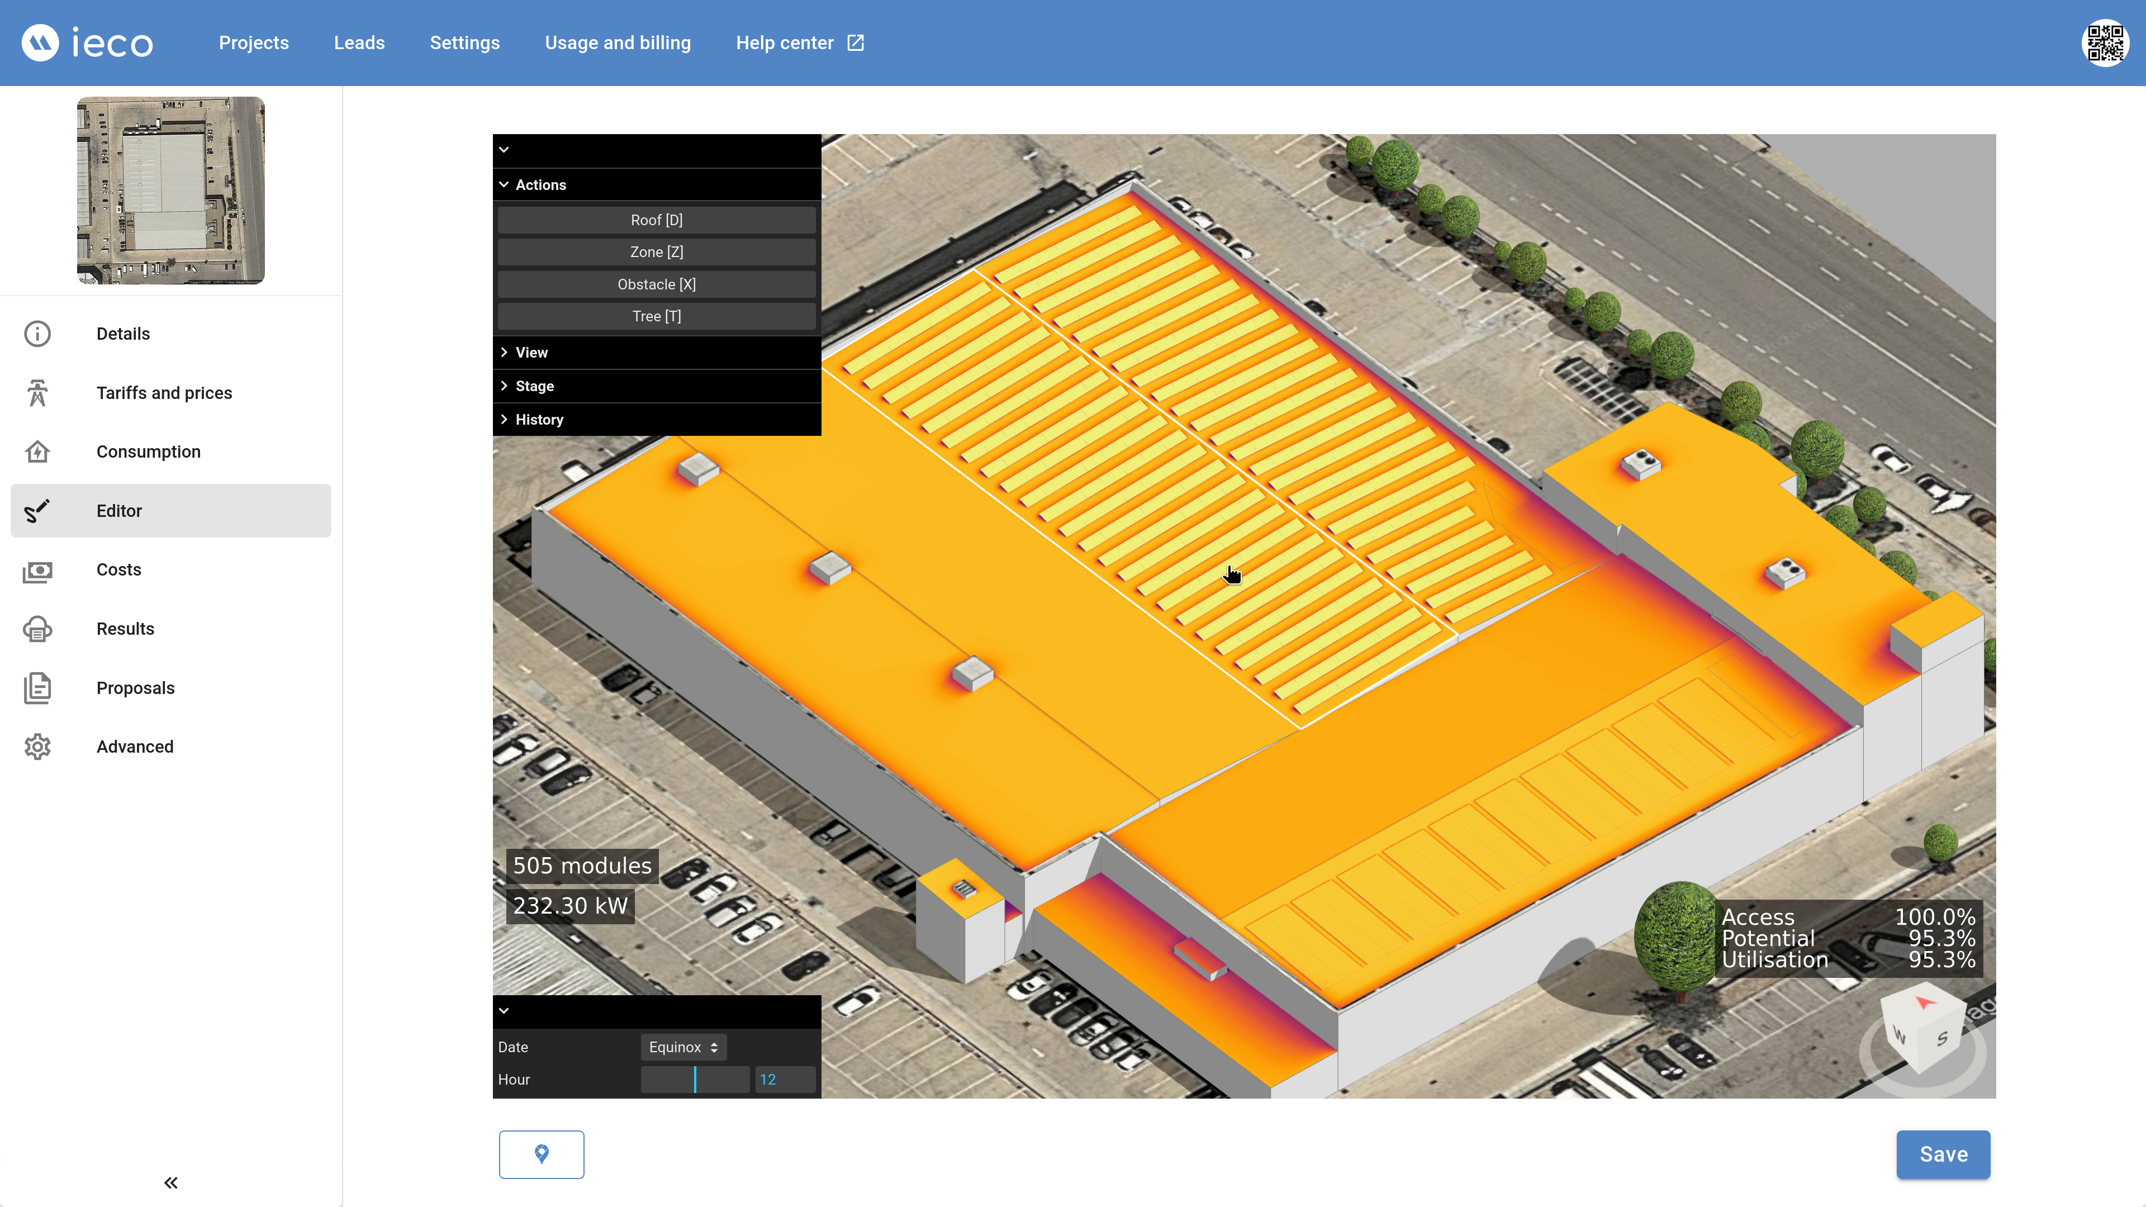Click the Advanced gear icon

pyautogui.click(x=37, y=747)
